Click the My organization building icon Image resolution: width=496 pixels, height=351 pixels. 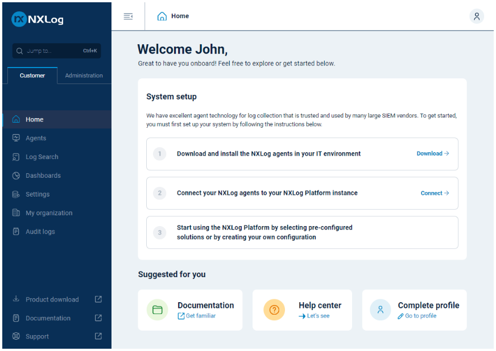(x=16, y=212)
